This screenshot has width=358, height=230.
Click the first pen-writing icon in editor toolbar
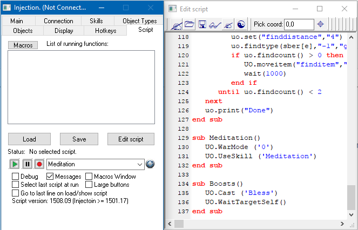pos(176,24)
